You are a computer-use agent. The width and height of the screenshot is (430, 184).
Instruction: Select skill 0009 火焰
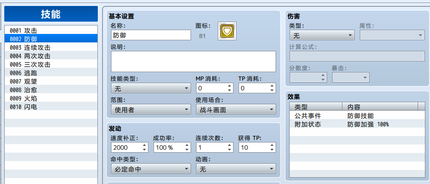tap(51, 98)
